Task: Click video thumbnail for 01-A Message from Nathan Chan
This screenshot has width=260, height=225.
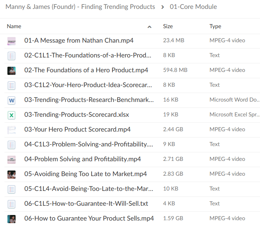Action: [11, 41]
